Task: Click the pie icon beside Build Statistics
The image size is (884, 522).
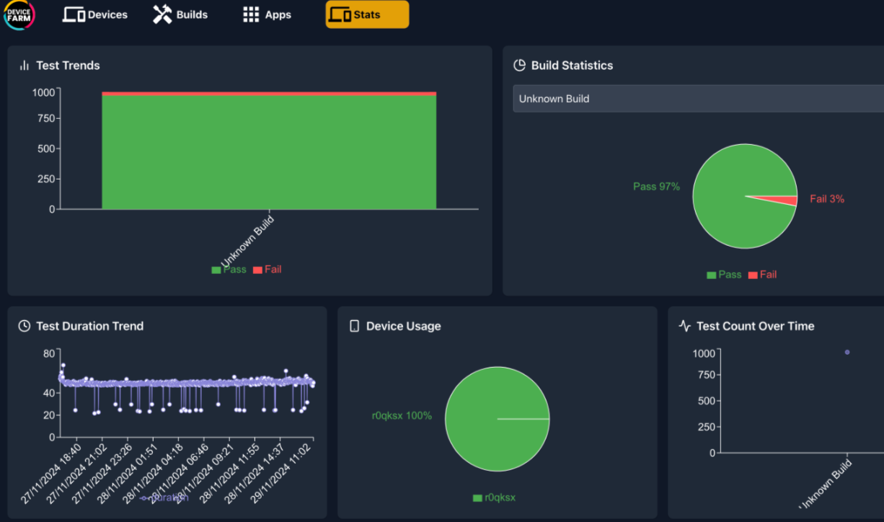Action: coord(519,66)
